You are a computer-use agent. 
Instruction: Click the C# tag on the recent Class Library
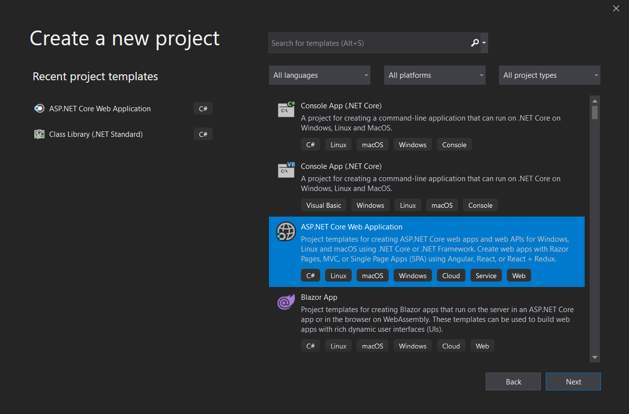(203, 134)
